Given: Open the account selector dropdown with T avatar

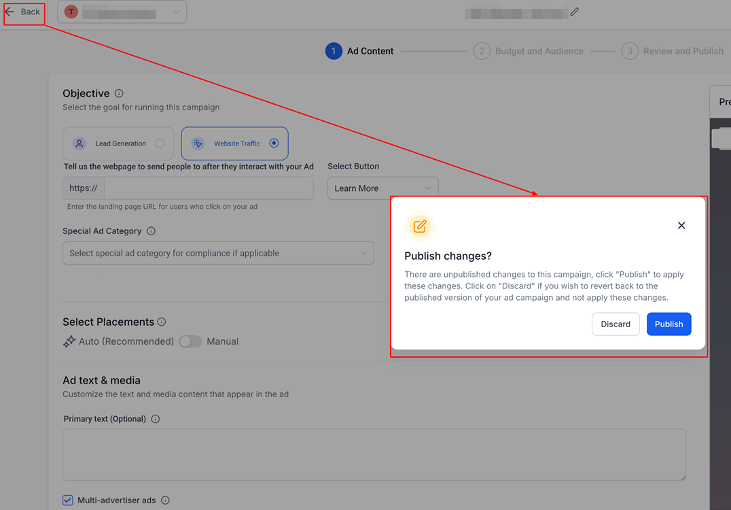Looking at the screenshot, I should (x=122, y=12).
